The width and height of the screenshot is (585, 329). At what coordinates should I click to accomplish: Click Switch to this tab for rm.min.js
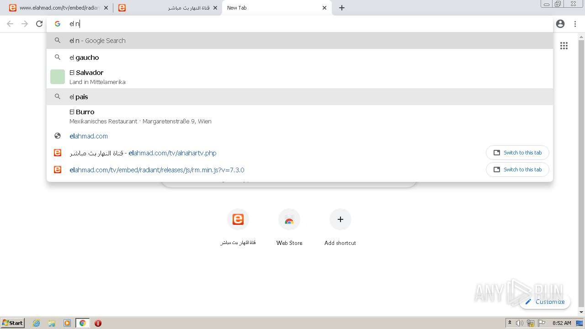[517, 170]
